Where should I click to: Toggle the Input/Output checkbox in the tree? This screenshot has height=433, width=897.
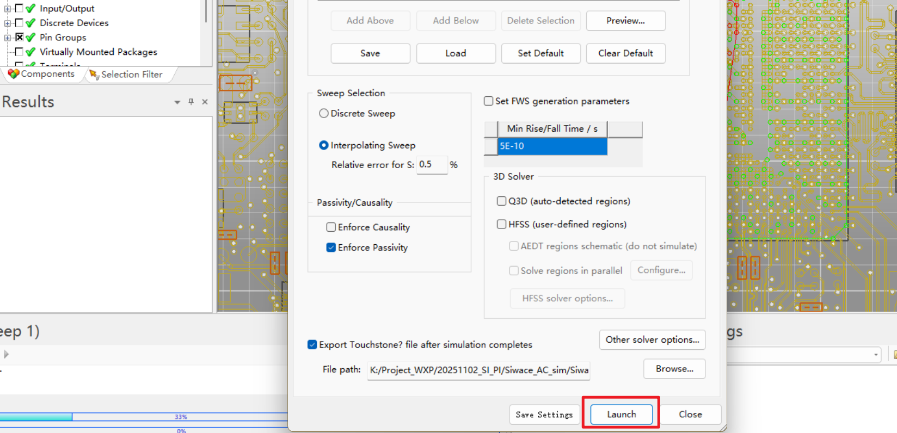19,8
